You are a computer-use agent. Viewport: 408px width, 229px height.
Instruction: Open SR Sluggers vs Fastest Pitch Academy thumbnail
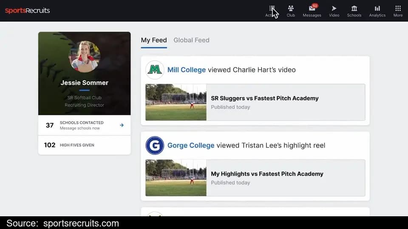click(176, 102)
